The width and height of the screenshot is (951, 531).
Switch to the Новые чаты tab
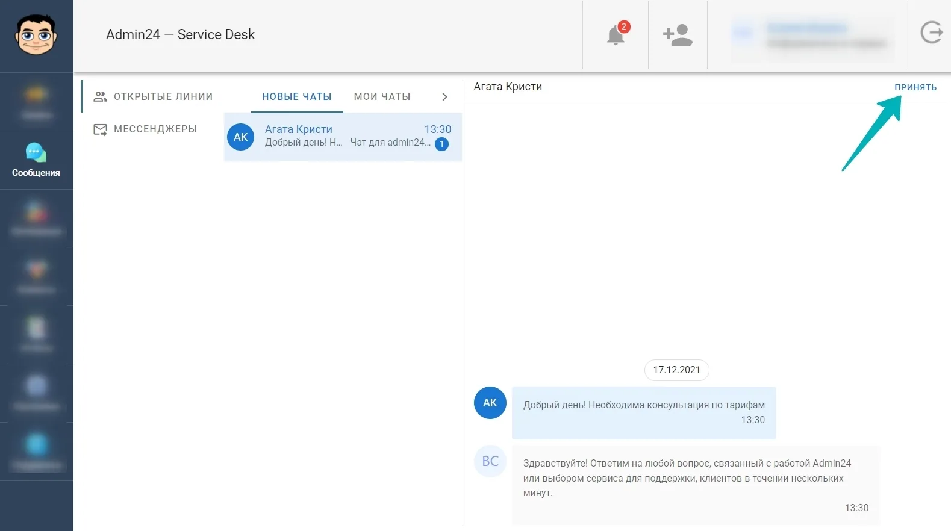coord(297,96)
